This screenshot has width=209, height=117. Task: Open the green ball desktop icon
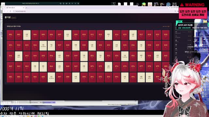tap(144, 4)
